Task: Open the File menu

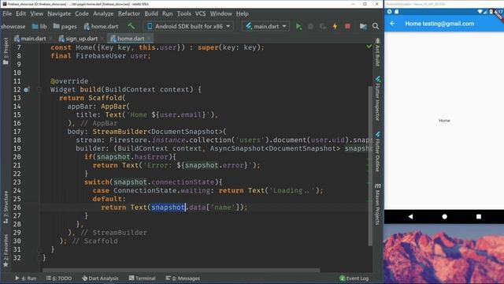Action: click(7, 13)
